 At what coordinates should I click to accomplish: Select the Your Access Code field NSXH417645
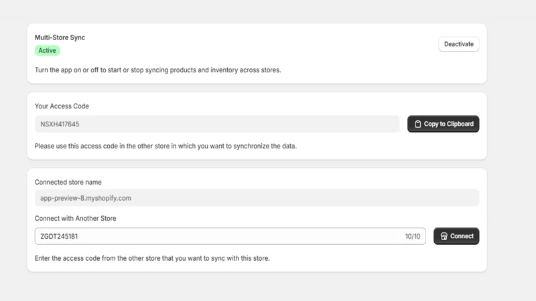217,124
